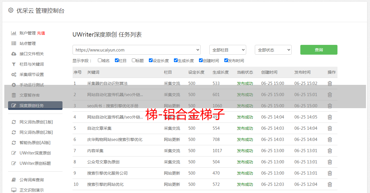Enable the 域名 field checkbox

(x=100, y=60)
